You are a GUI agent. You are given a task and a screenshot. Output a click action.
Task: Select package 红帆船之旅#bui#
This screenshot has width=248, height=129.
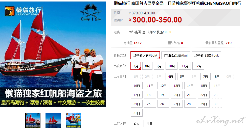[x=145, y=56]
